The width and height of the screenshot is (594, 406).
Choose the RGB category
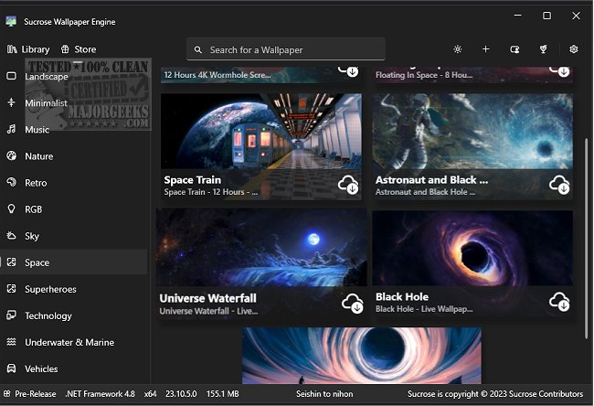coord(34,209)
